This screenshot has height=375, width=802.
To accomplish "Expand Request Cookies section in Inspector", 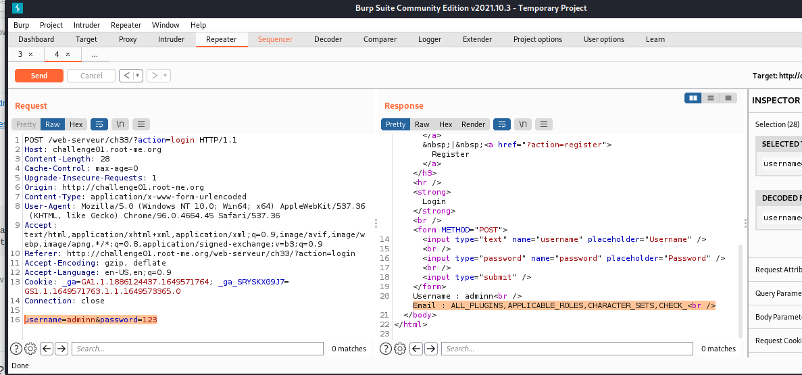I will (x=778, y=341).
